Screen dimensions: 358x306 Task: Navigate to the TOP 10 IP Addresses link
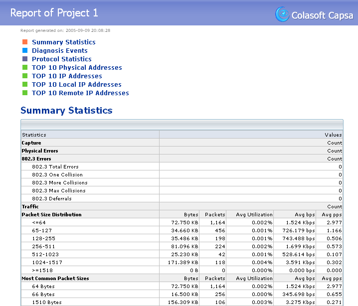click(67, 76)
